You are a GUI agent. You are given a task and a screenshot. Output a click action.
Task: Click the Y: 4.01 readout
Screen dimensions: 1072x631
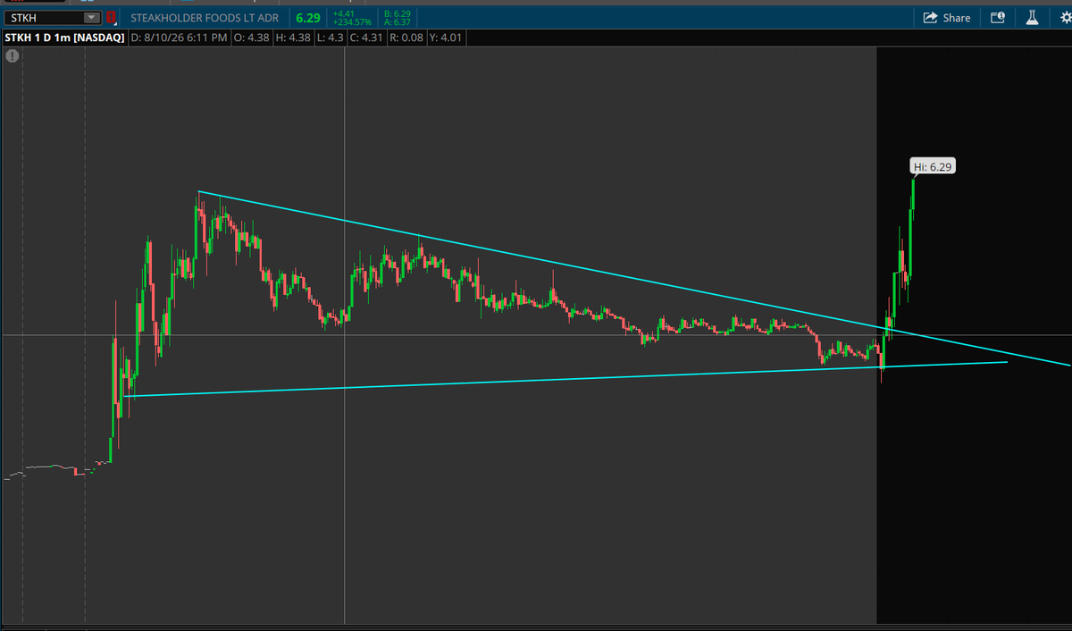(446, 38)
